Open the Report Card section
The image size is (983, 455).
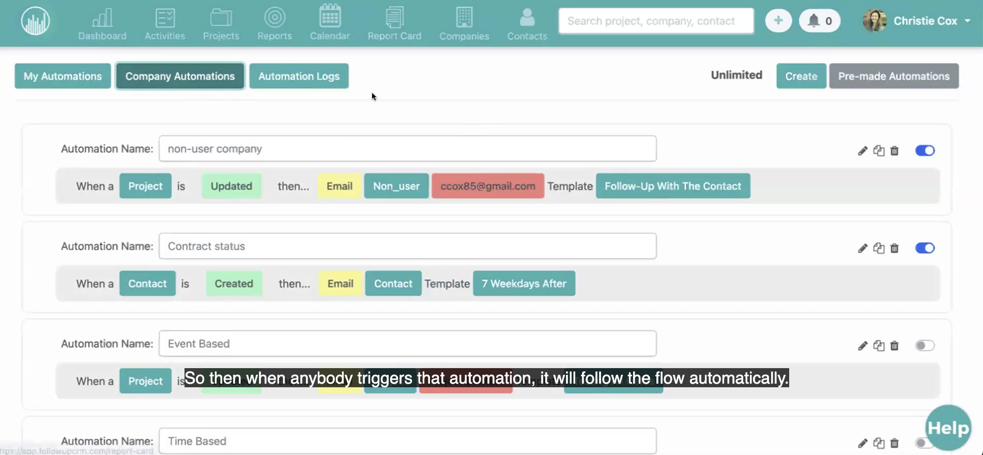(394, 24)
